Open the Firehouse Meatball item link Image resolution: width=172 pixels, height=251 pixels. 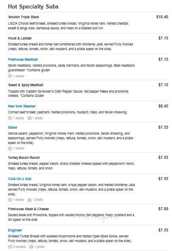(23, 59)
